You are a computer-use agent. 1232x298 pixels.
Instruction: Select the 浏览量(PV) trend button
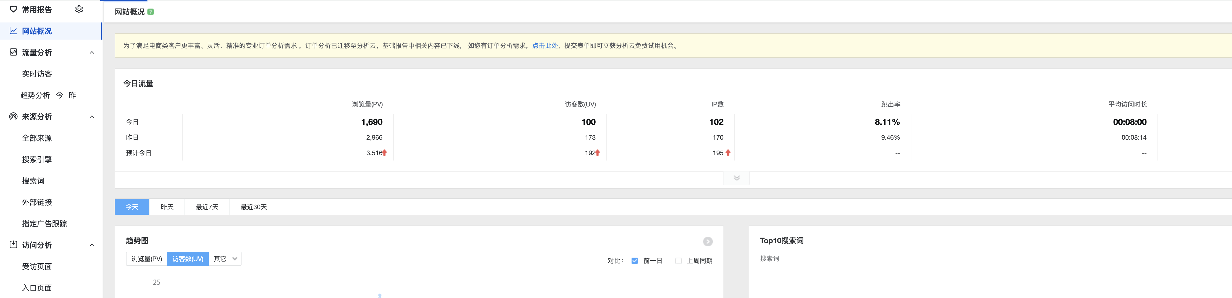click(x=146, y=259)
